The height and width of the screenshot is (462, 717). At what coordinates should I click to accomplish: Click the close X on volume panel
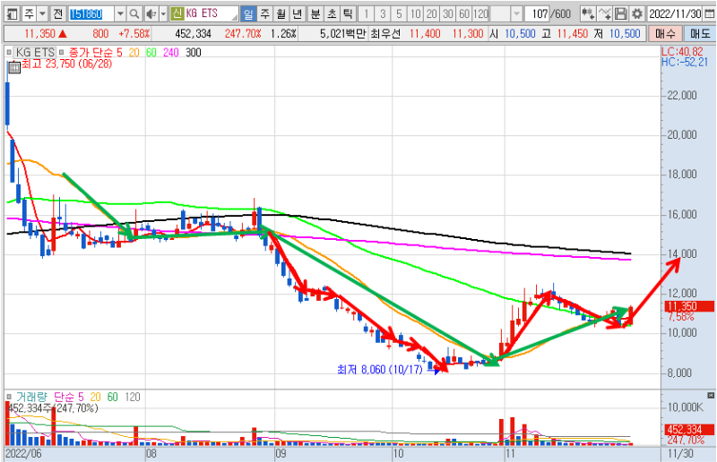tap(711, 395)
